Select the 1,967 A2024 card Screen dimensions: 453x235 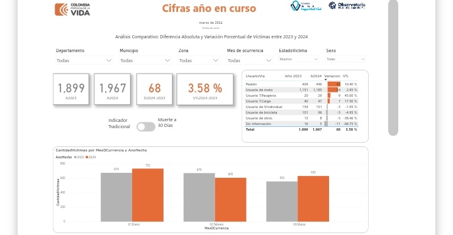pos(113,89)
